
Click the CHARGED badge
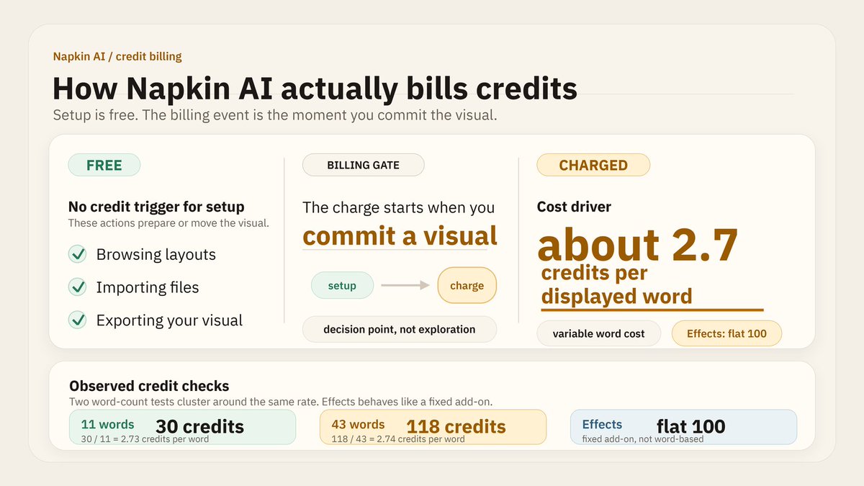click(593, 165)
